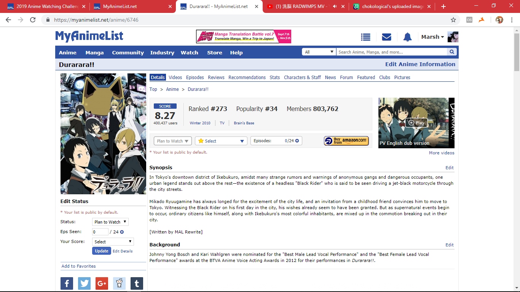Share on Google Plus icon
The width and height of the screenshot is (520, 292).
point(102,283)
